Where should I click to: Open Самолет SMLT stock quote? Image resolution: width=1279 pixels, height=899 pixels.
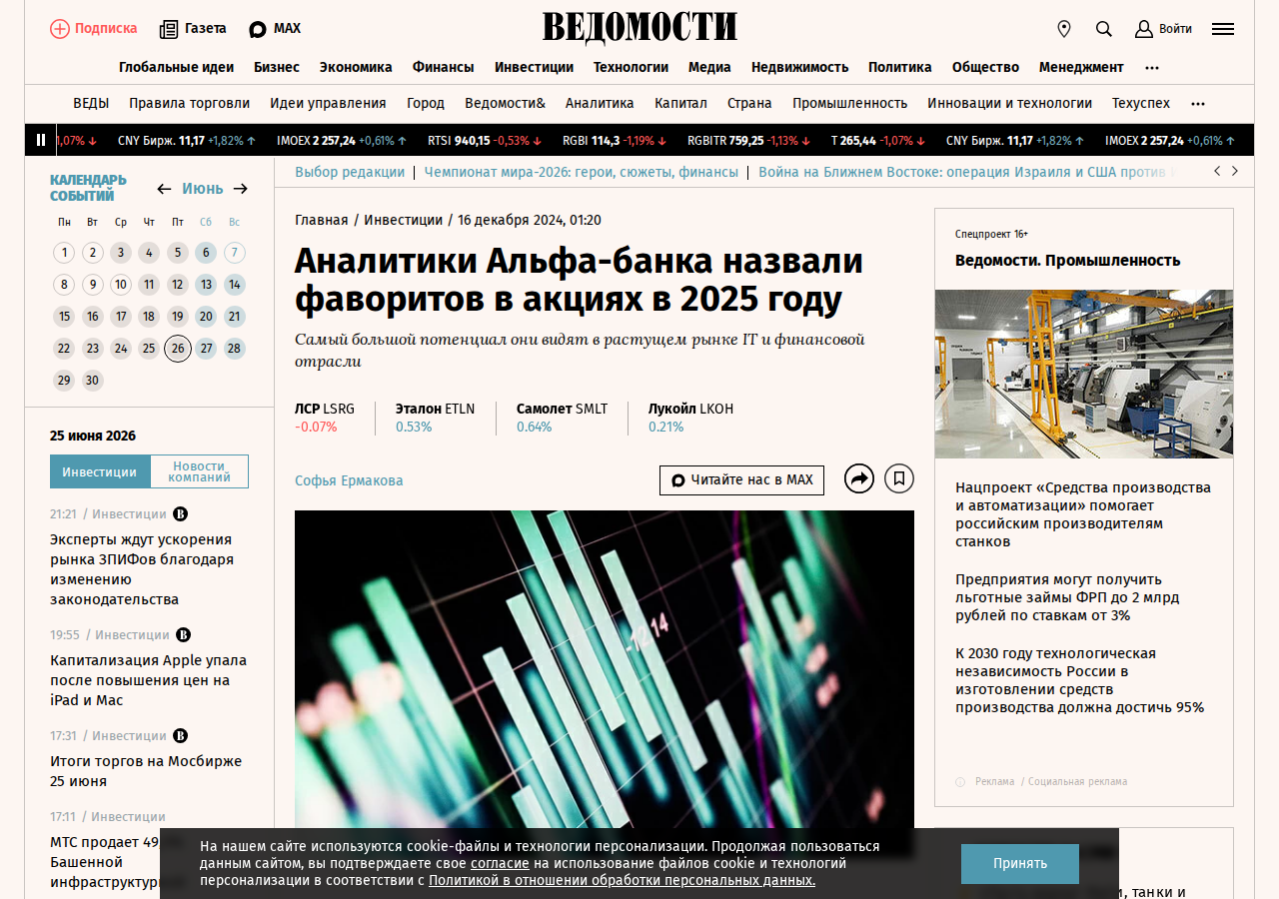click(x=562, y=418)
